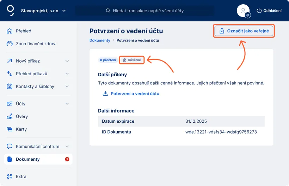Viewport: 289px width, 186px height.
Task: Expand the Přehled příkazů chevron
Action: (x=67, y=73)
